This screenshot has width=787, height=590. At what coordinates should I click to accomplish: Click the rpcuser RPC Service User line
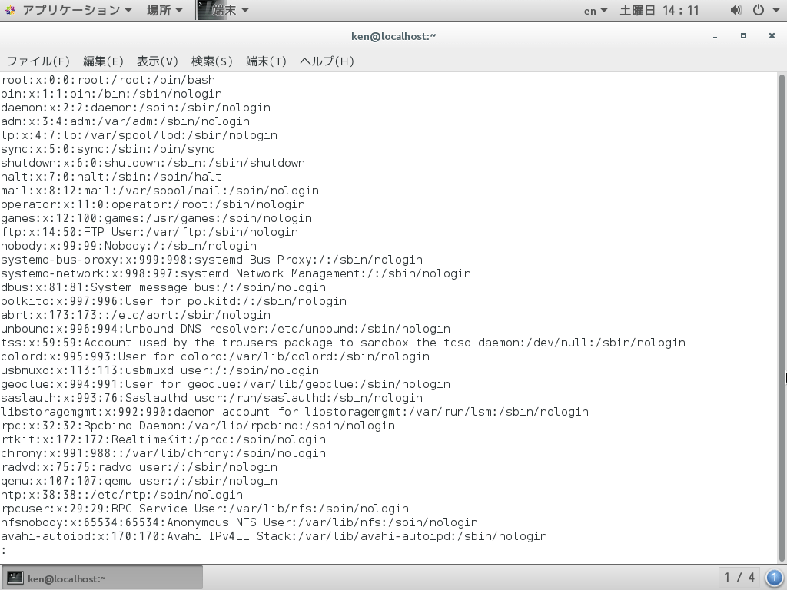[x=204, y=509]
